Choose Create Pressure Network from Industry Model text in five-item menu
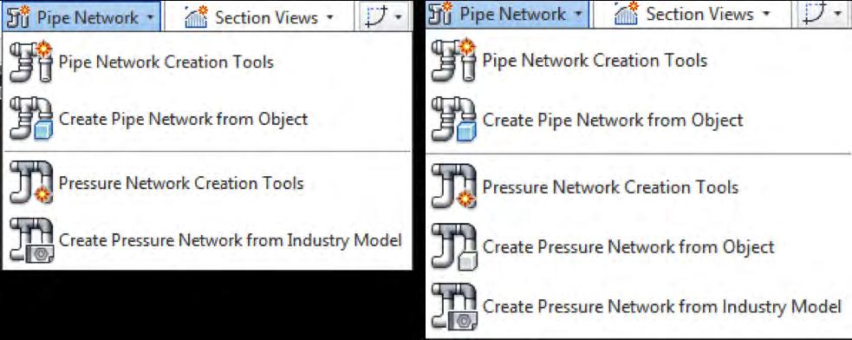852x340 pixels. tap(662, 306)
